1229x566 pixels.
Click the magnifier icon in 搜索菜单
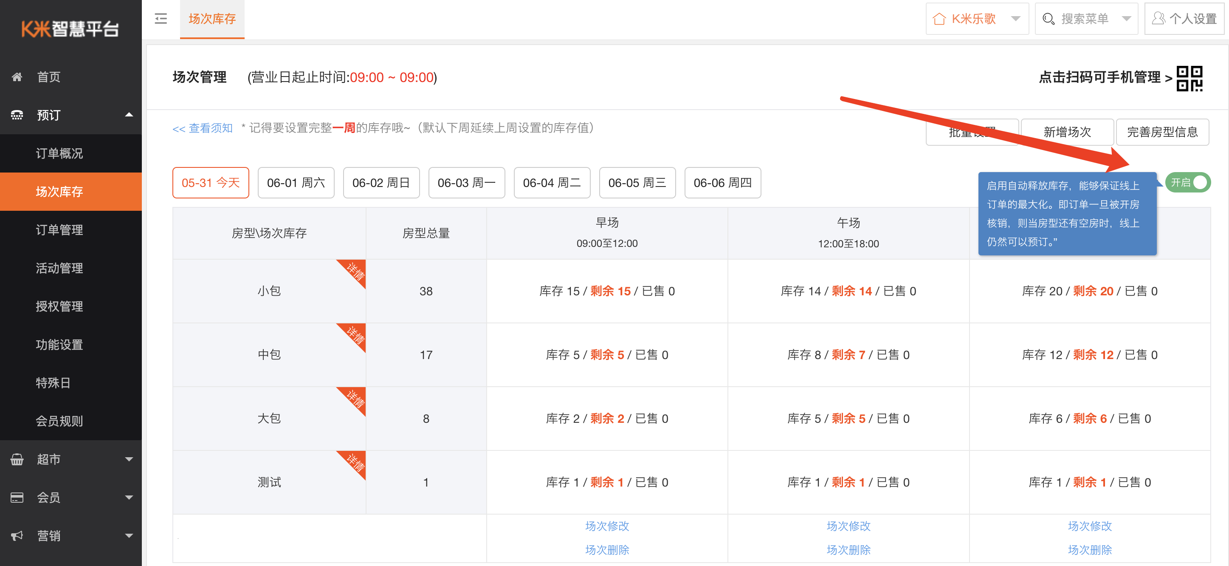click(1048, 19)
